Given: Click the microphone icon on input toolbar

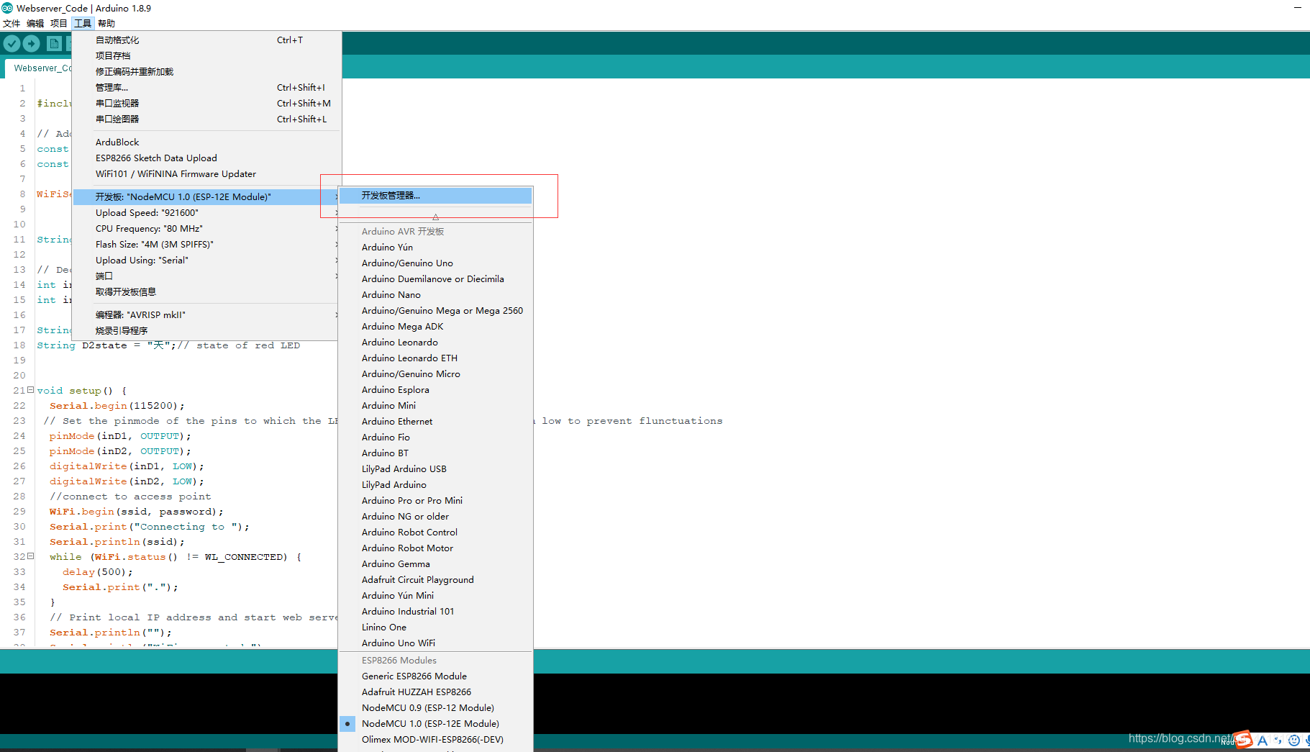Looking at the screenshot, I should click(x=1308, y=740).
